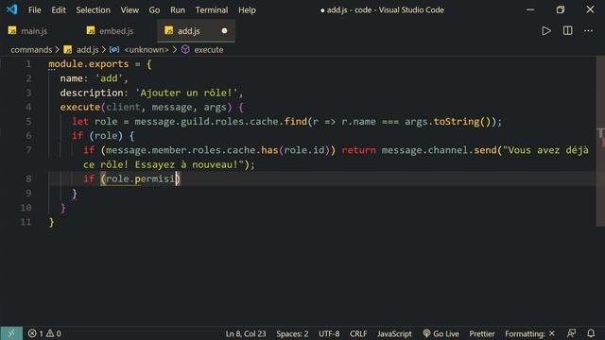Click the cube icon next to execute
Viewport: 605px width, 340px height.
(185, 50)
